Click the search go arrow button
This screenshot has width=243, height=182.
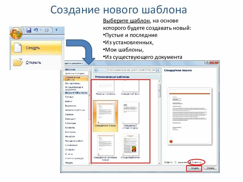pyautogui.click(x=158, y=70)
